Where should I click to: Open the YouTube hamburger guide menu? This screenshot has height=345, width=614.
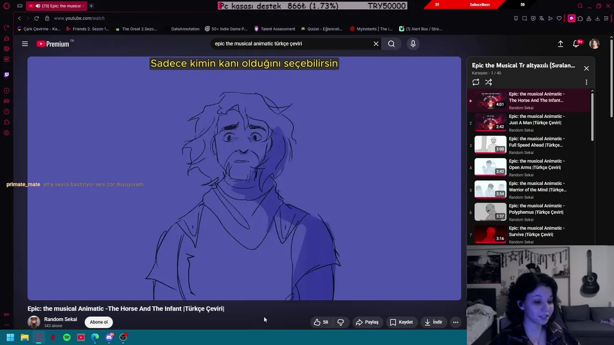point(25,44)
